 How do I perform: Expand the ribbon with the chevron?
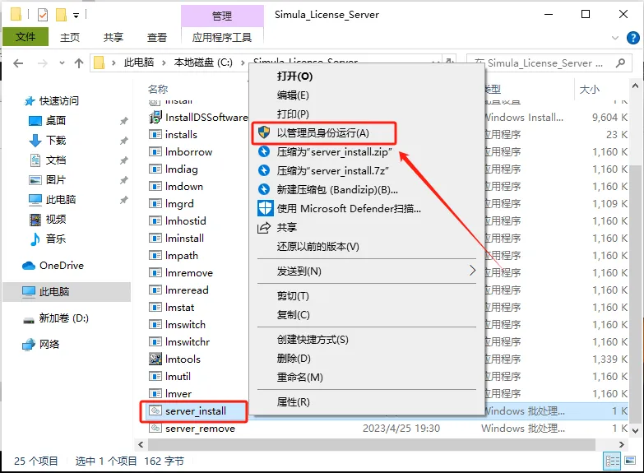[x=615, y=38]
